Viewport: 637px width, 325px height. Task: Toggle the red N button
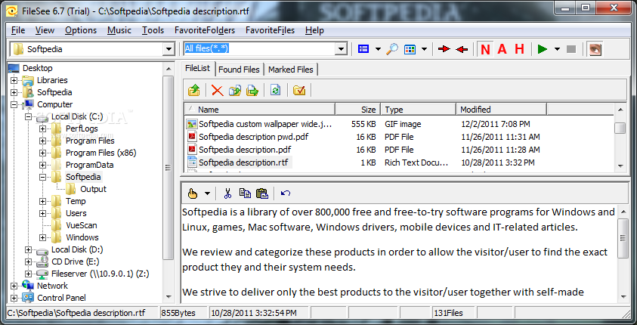click(485, 49)
